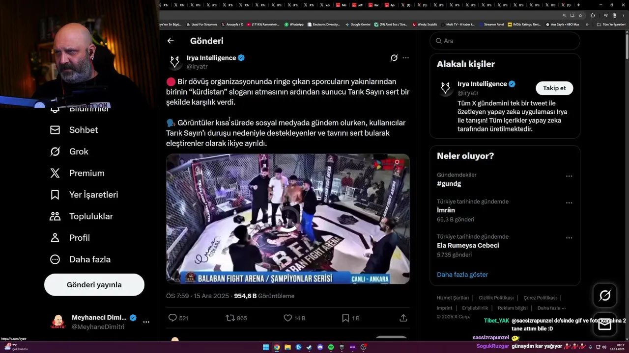The height and width of the screenshot is (353, 629).
Task: Open Discord from the taskbar
Action: point(320,347)
